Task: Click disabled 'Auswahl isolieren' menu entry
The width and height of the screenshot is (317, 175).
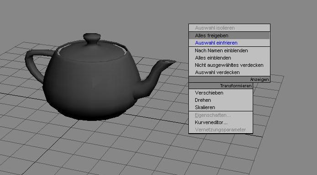Action: 229,28
